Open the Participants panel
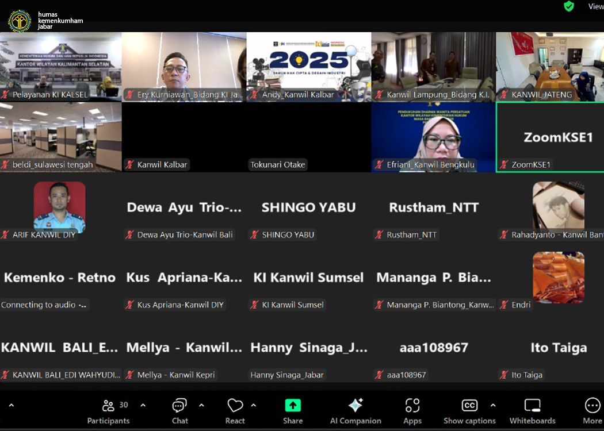The width and height of the screenshot is (604, 431). [x=108, y=411]
